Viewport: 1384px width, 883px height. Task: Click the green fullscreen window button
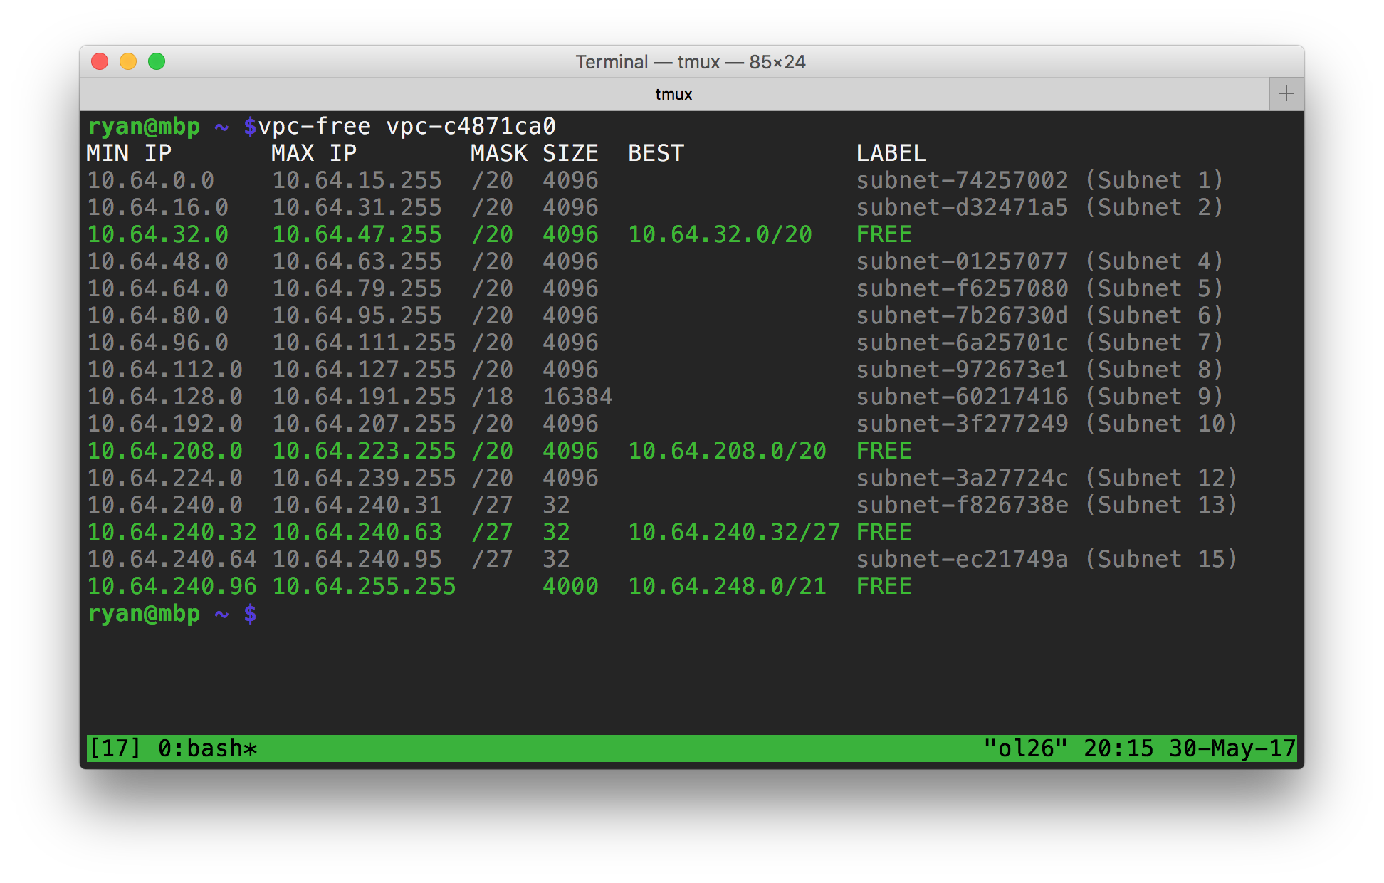pyautogui.click(x=157, y=62)
